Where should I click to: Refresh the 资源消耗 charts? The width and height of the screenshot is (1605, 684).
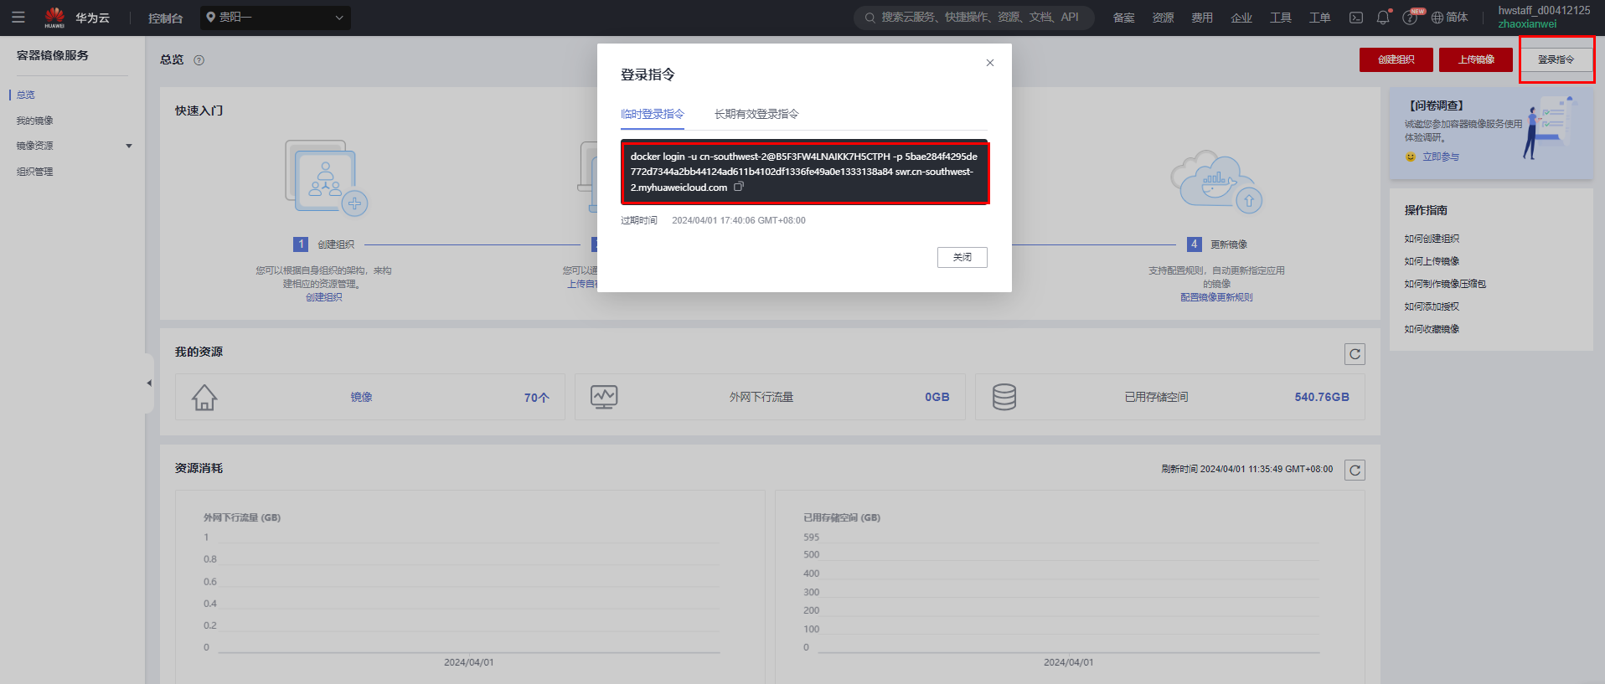(x=1355, y=470)
